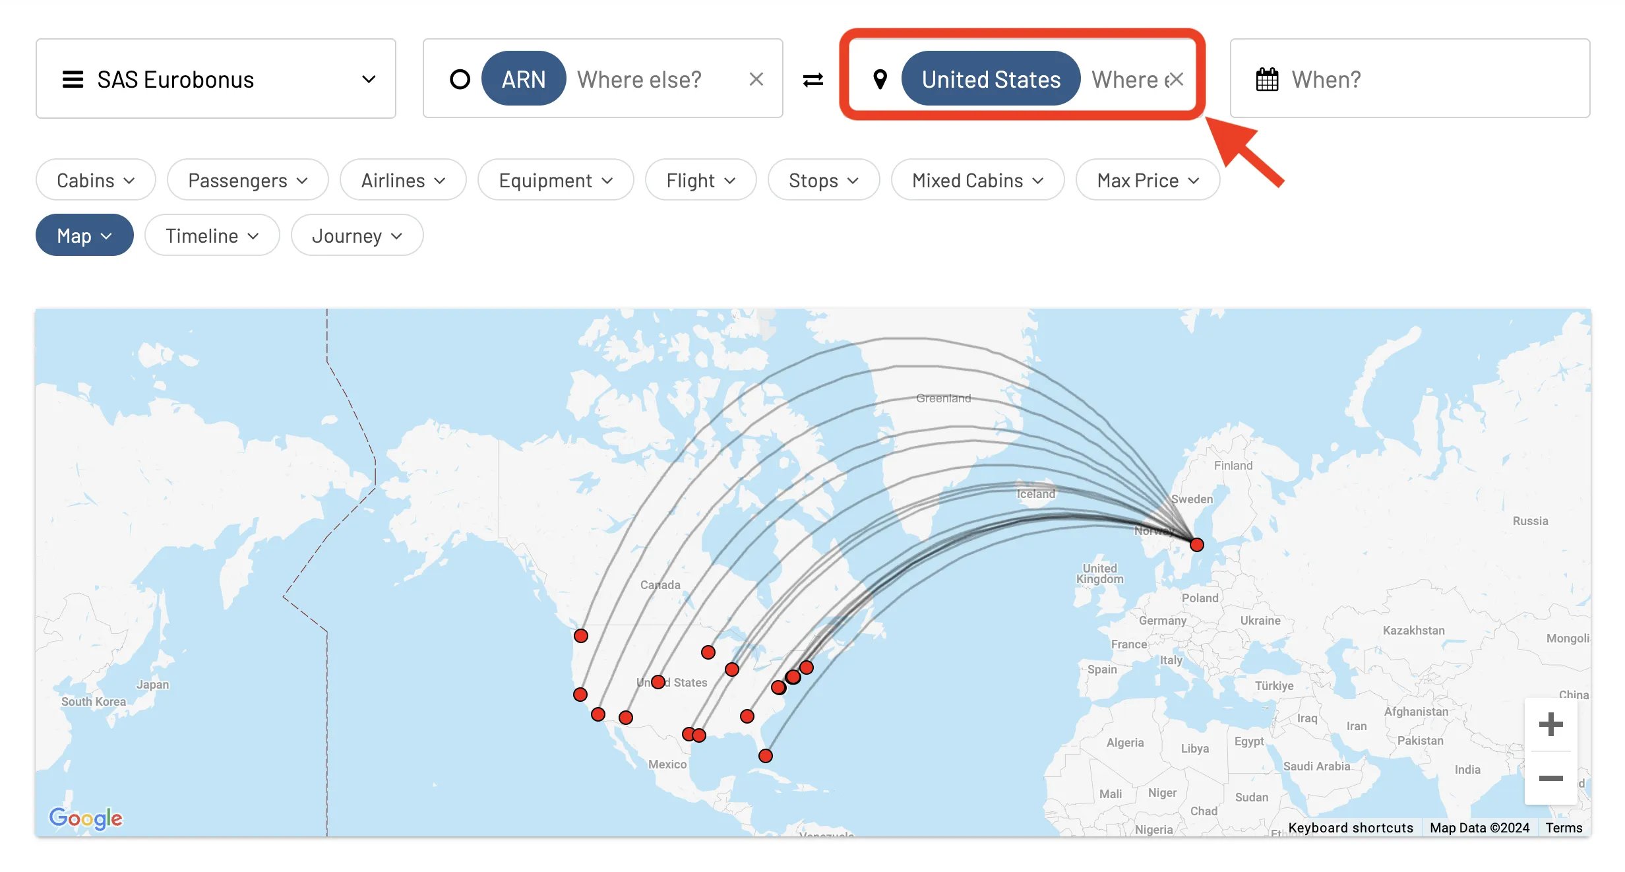Click the Chicago destination marker

(732, 670)
